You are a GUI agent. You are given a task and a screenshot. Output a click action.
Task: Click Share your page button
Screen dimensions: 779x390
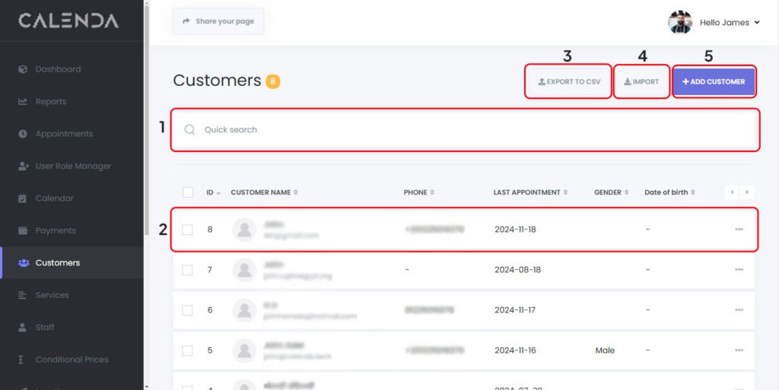pyautogui.click(x=218, y=21)
